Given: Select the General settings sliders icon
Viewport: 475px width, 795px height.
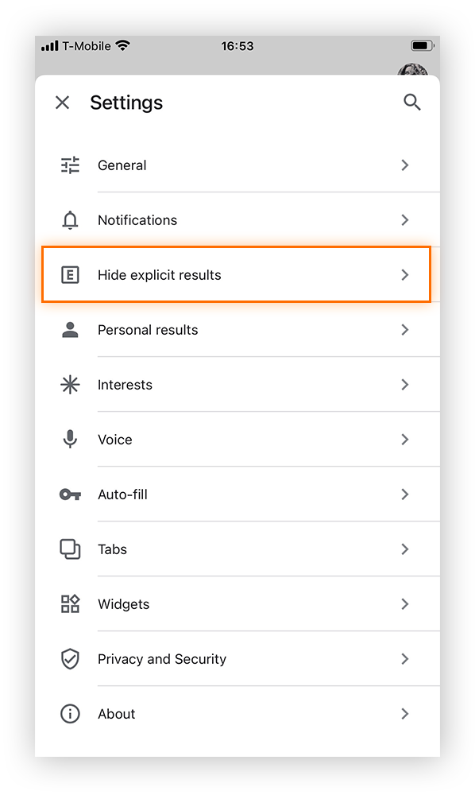Looking at the screenshot, I should pos(70,165).
